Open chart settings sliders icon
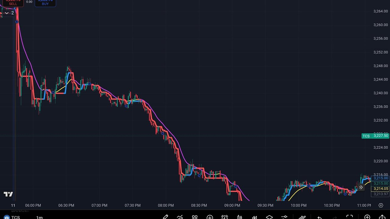The image size is (390, 219). pyautogui.click(x=284, y=217)
